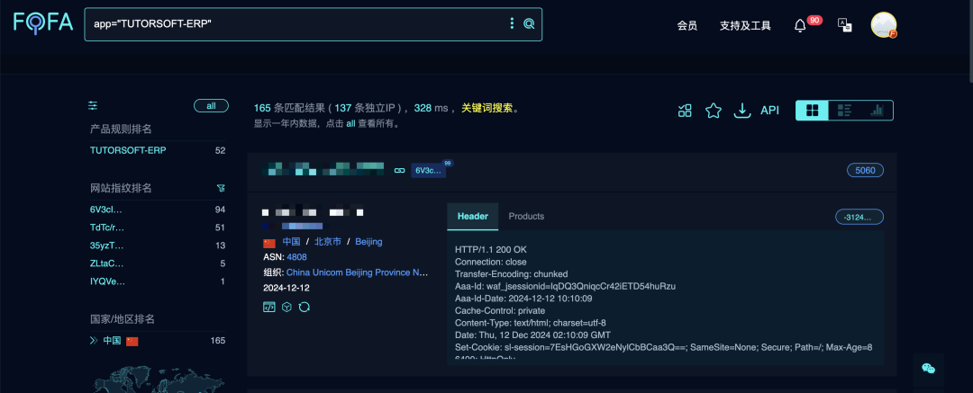Click 'HTTP/1.1 200 OK' header line

coord(490,249)
